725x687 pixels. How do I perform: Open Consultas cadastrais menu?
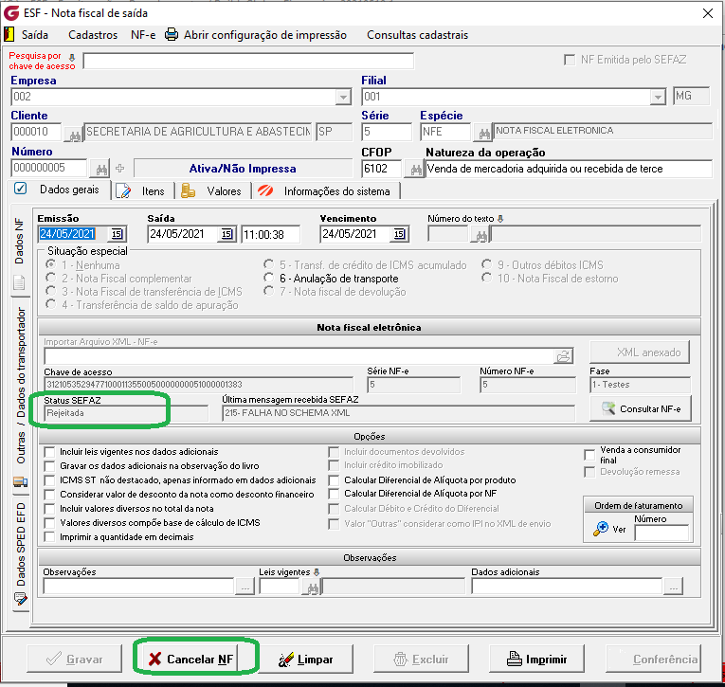point(418,35)
